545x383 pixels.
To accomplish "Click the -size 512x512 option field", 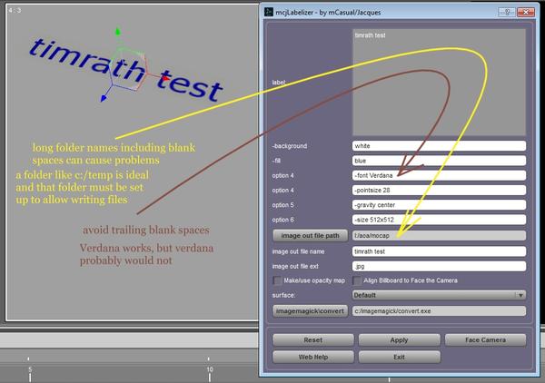I will click(x=439, y=220).
